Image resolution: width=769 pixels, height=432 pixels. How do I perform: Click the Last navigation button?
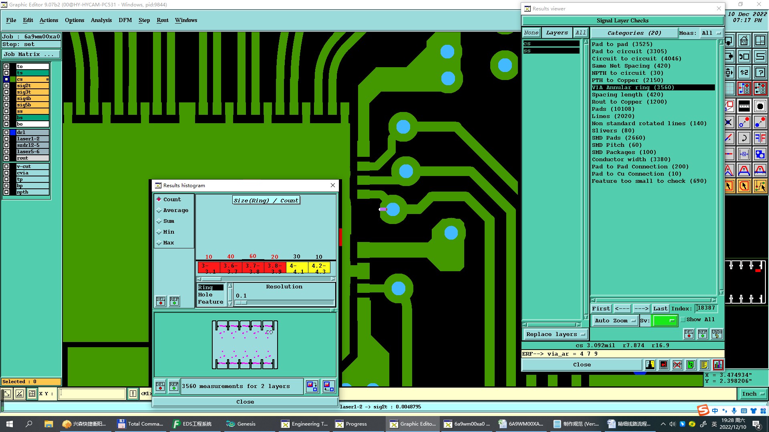(x=660, y=309)
